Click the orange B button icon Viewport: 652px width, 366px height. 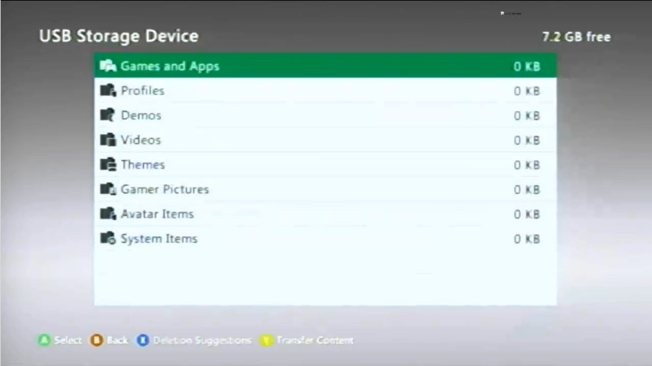click(x=97, y=341)
